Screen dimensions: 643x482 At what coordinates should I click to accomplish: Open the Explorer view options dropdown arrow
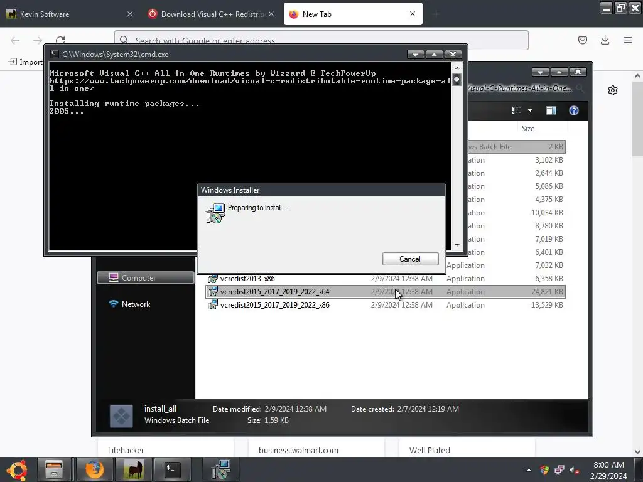click(x=530, y=110)
